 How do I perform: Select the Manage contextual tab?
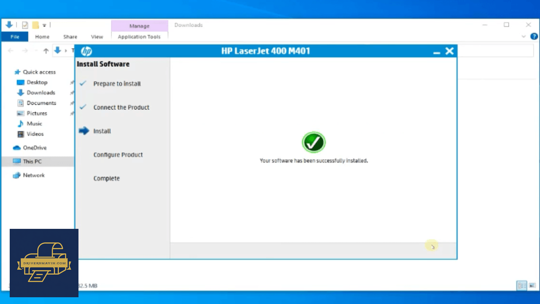140,26
